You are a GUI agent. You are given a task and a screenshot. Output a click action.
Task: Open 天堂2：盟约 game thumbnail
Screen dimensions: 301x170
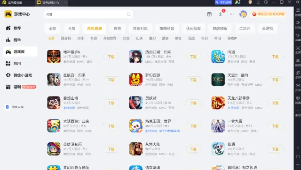pos(218,80)
